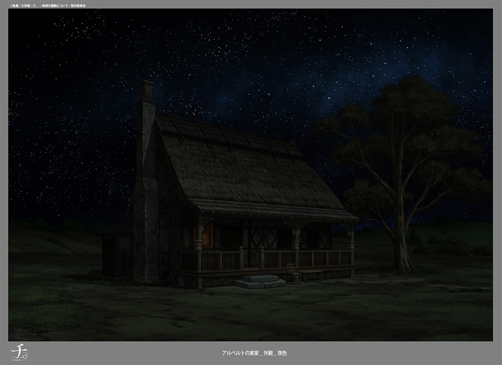
Task: Click the carved porch post at the corner
Action: pyautogui.click(x=199, y=251)
